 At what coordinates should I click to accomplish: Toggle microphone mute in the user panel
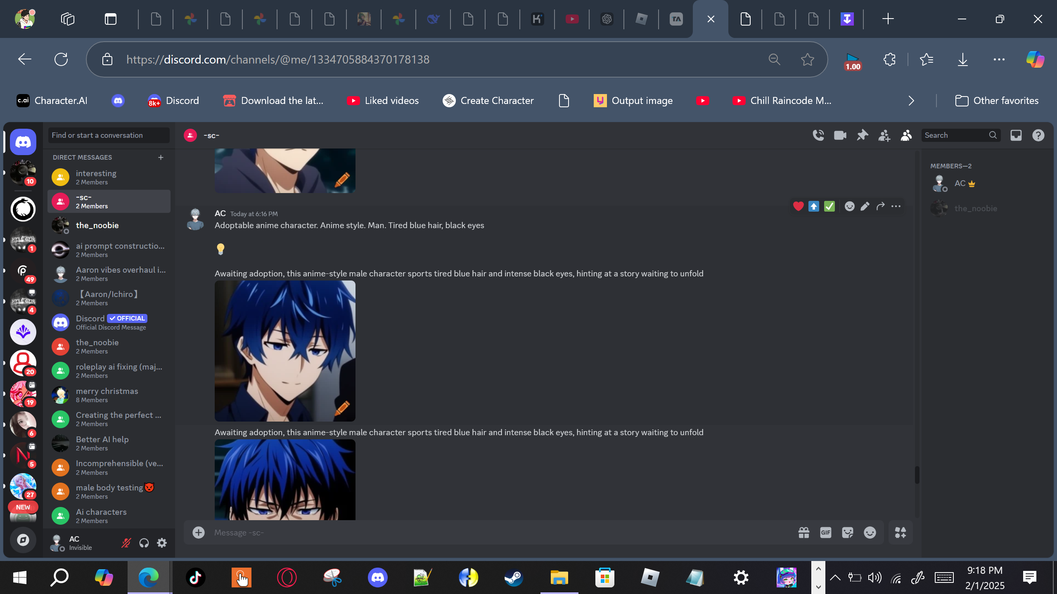coord(126,543)
